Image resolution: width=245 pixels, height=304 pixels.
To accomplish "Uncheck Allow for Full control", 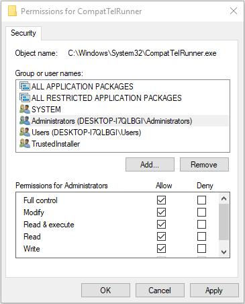I will click(x=161, y=200).
